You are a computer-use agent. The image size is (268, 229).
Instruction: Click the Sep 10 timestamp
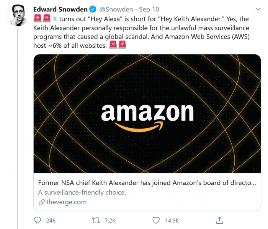(x=149, y=9)
